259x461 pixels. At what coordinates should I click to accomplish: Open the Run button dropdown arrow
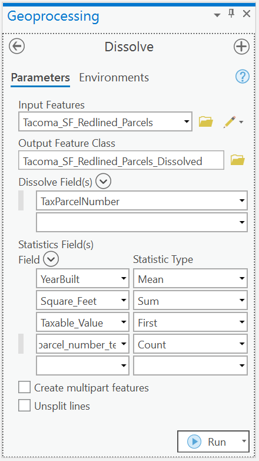244,441
